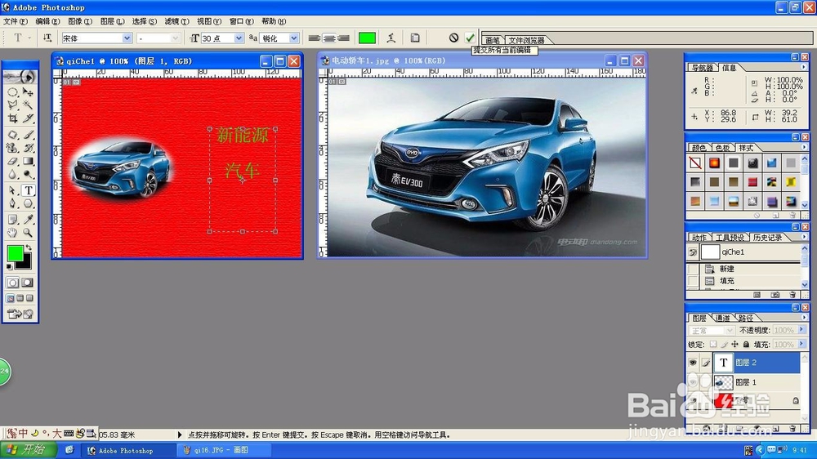Open 编辑 menu
Image resolution: width=817 pixels, height=459 pixels.
coord(47,21)
